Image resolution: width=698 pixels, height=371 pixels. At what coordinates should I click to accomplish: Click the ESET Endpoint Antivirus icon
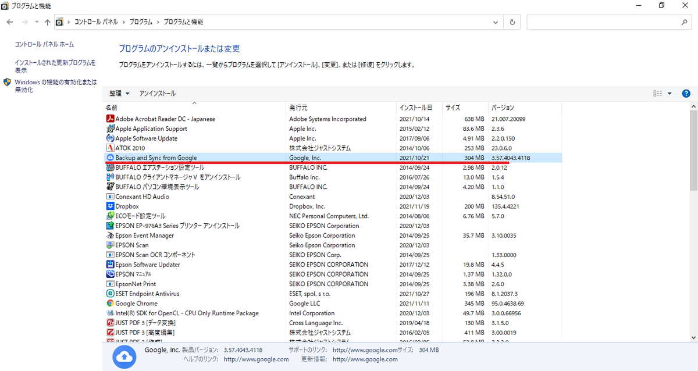(111, 294)
